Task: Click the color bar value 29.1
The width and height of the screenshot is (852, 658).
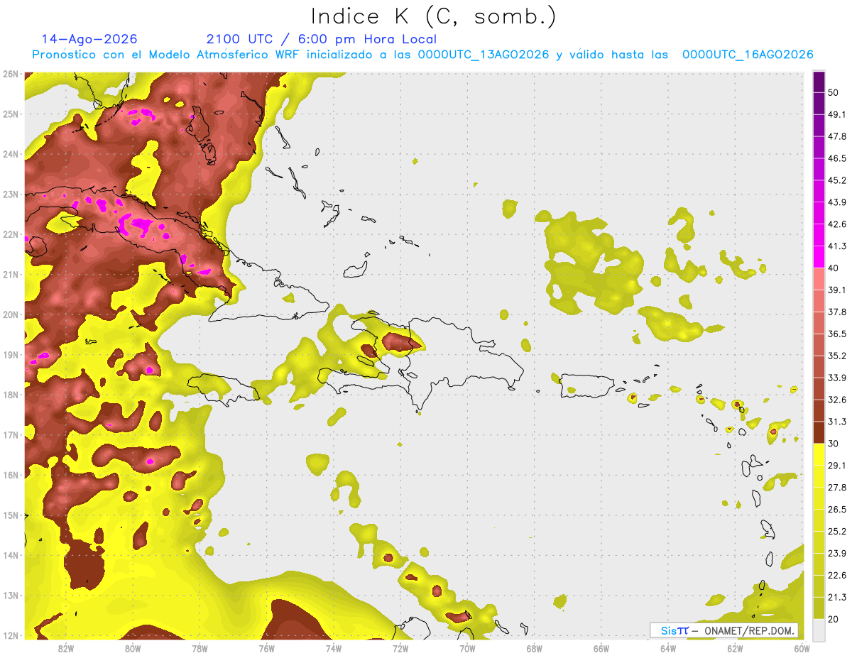Action: point(837,466)
